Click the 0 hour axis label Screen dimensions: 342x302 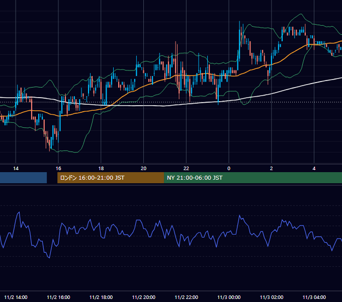229,169
